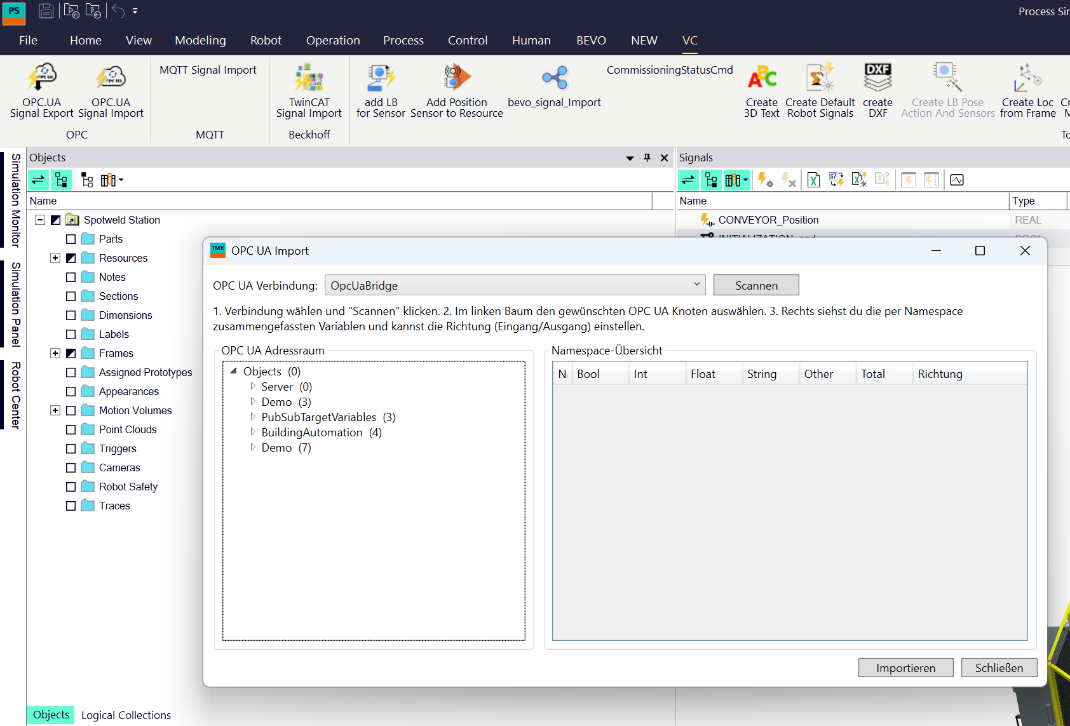The height and width of the screenshot is (726, 1070).
Task: Toggle the Sections checkbox
Action: (71, 297)
